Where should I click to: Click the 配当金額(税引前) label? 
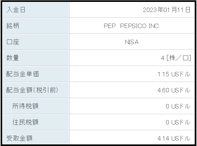[32, 90]
